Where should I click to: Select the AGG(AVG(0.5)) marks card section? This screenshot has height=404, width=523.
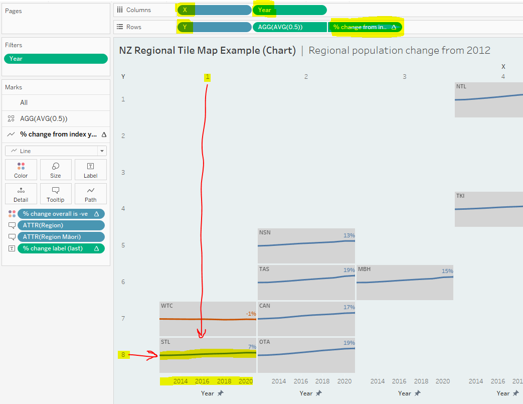coord(43,119)
